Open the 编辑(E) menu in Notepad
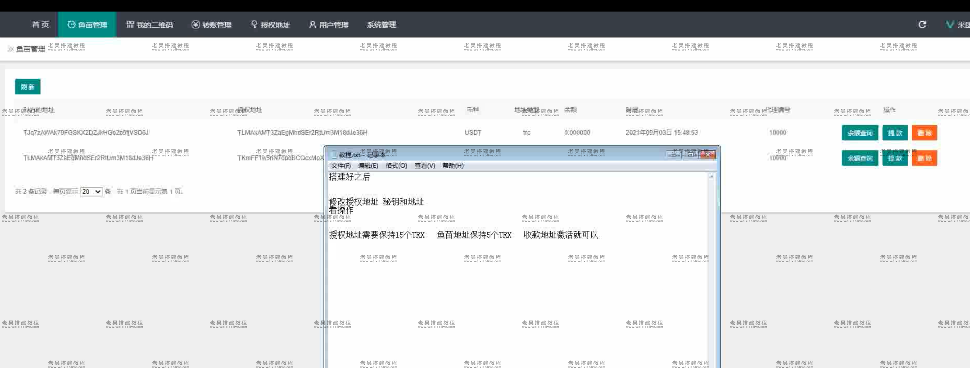 (368, 166)
